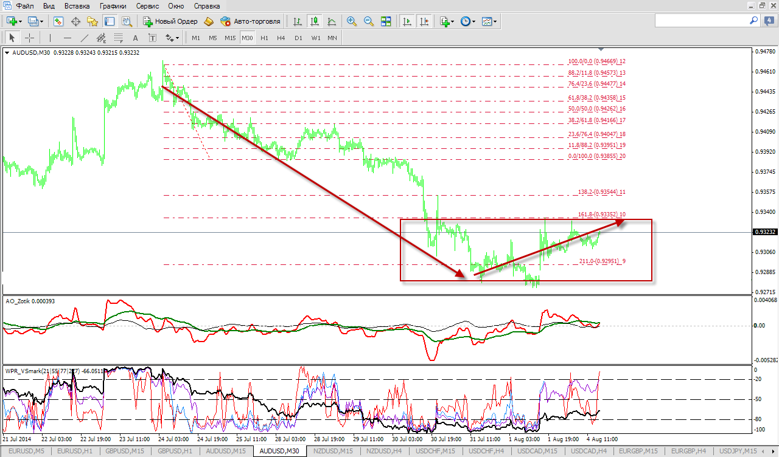The width and height of the screenshot is (779, 457).
Task: Enable chart shift toggle
Action: click(424, 21)
